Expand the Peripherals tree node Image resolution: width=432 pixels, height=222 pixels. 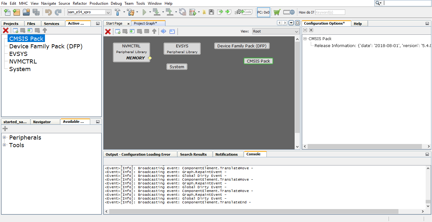click(4, 137)
